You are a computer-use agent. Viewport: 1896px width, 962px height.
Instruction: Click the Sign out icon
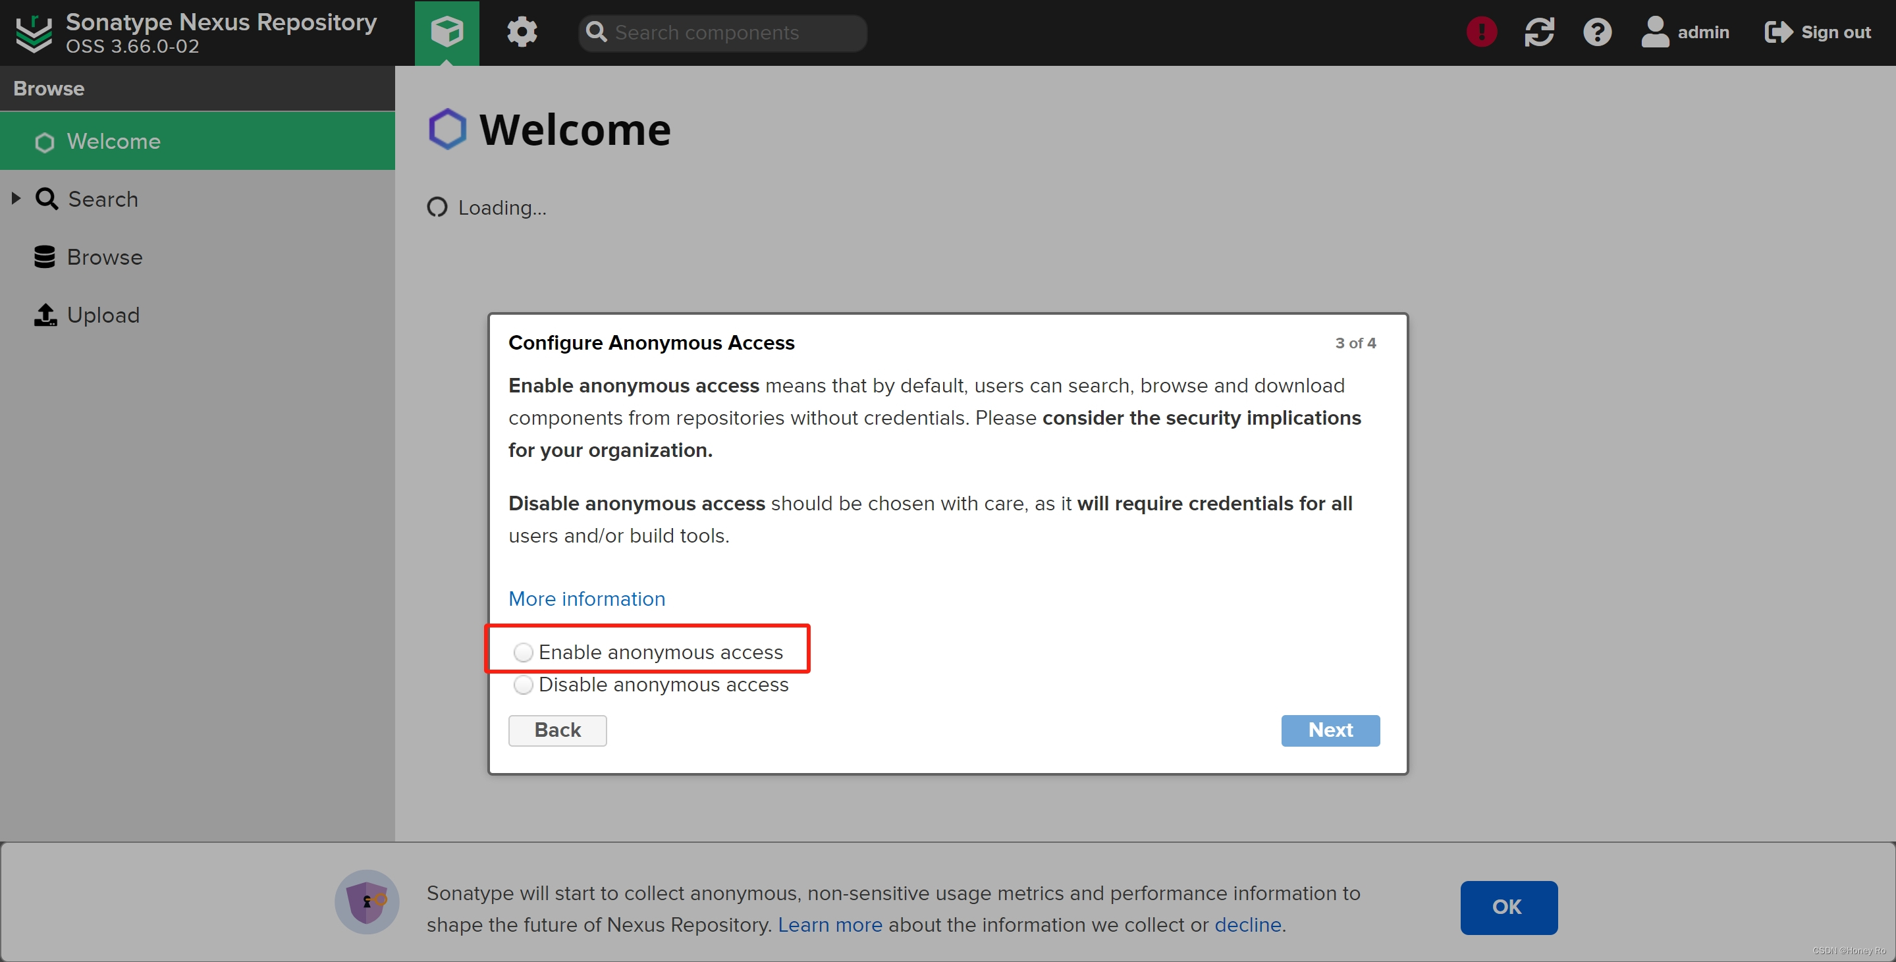coord(1778,32)
